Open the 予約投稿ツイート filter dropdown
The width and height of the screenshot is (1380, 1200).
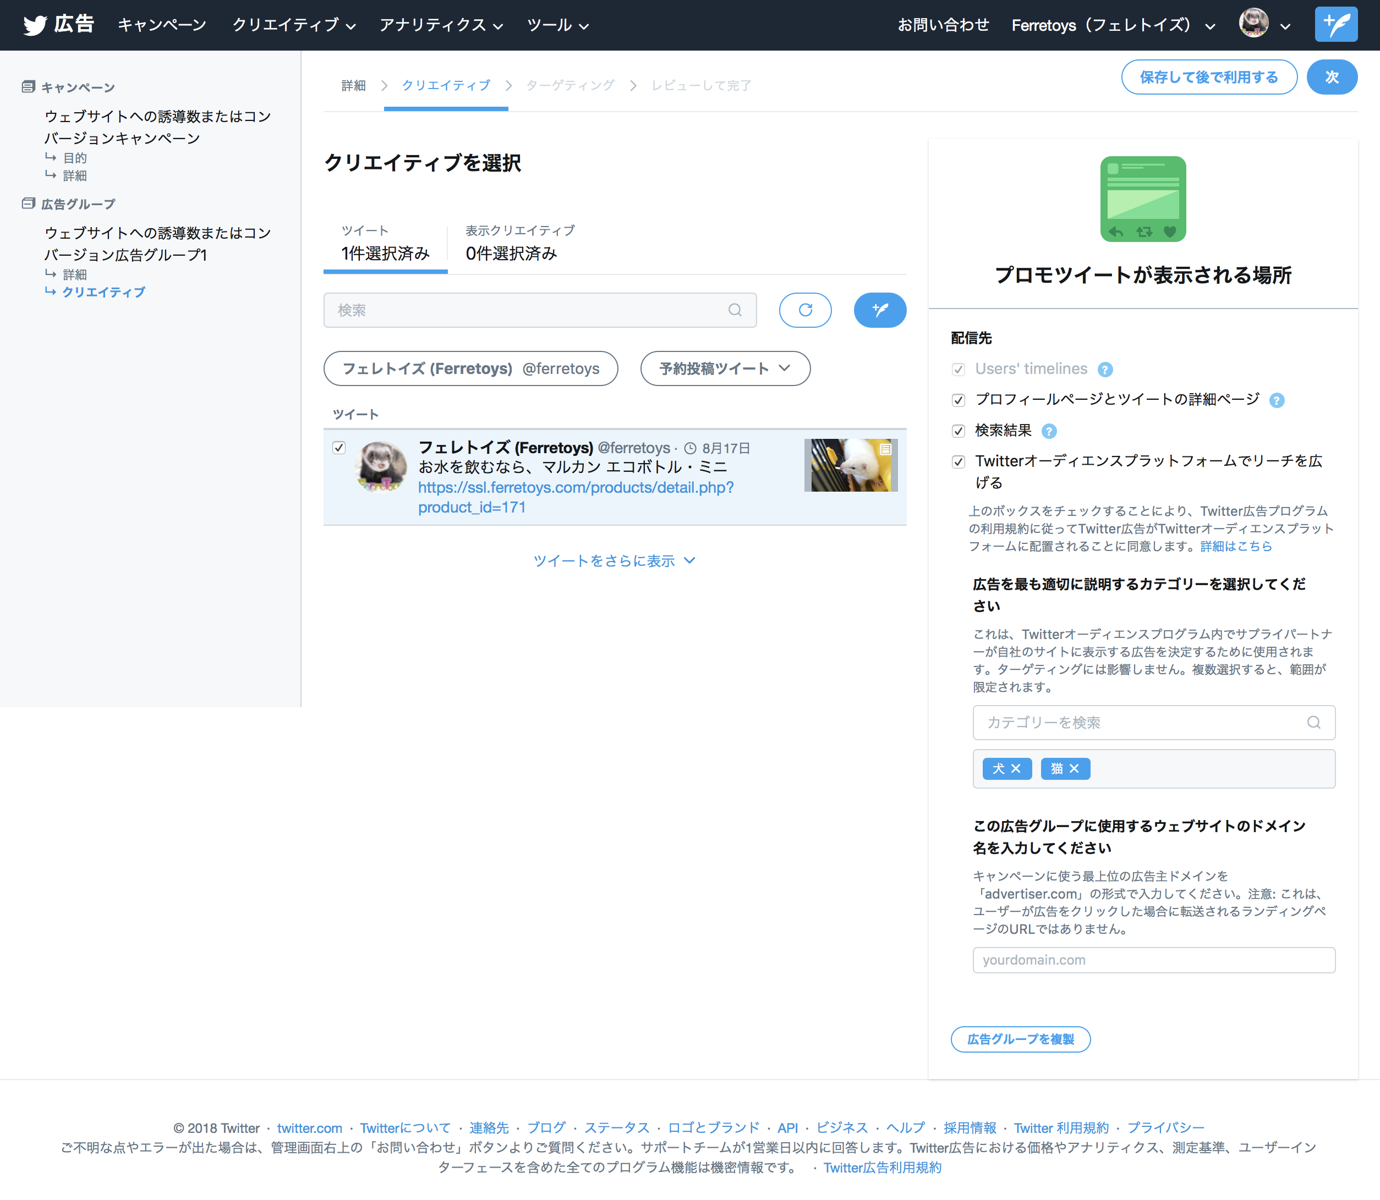coord(726,368)
